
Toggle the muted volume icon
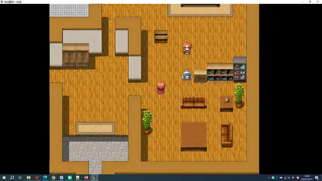pos(289,178)
